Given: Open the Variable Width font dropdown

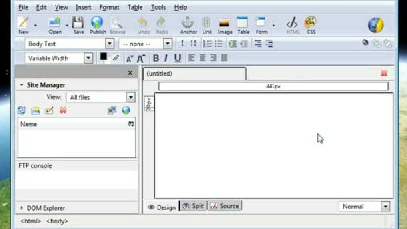Looking at the screenshot, I should click(88, 58).
